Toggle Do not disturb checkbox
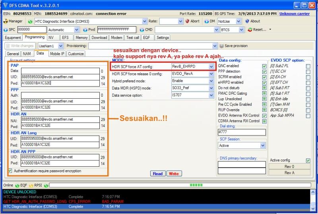318x214 pixels. [264, 88]
